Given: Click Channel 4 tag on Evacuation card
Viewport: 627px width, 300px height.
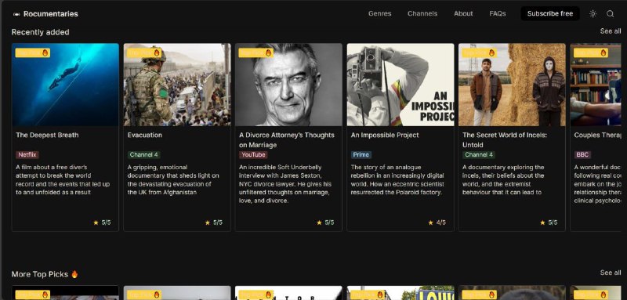Looking at the screenshot, I should tap(144, 154).
